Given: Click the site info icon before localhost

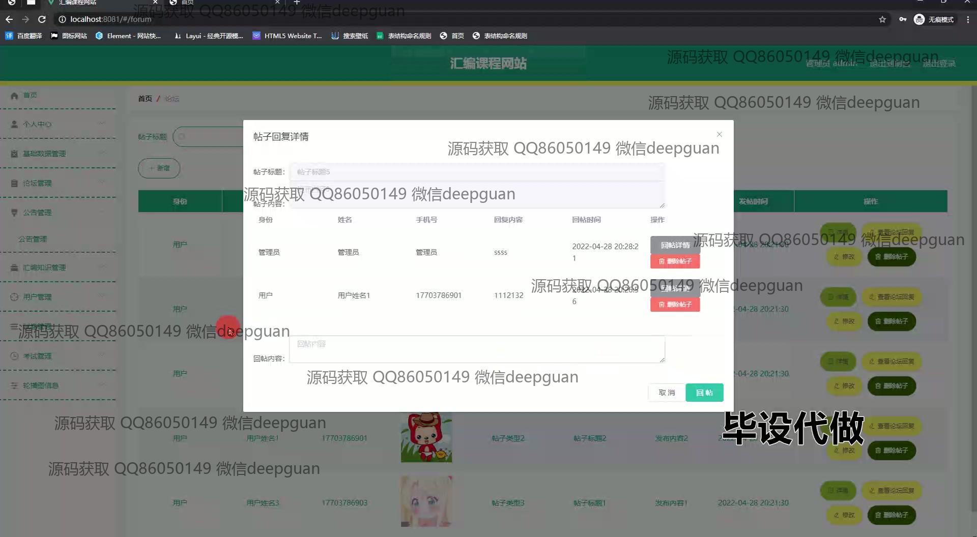Looking at the screenshot, I should 62,19.
